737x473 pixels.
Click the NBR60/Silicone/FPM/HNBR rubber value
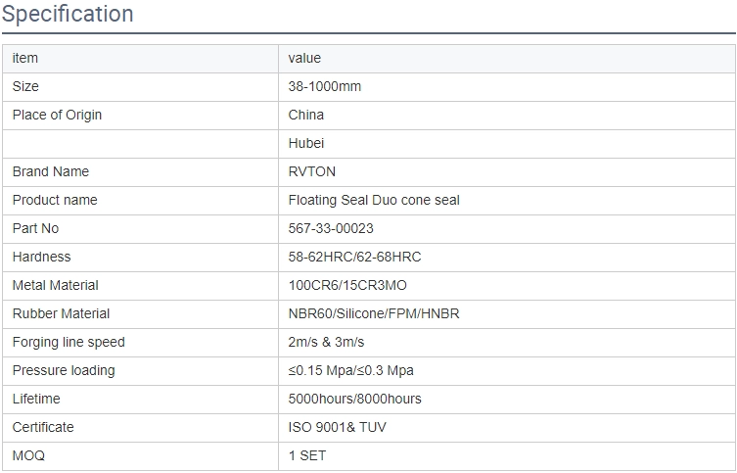[374, 313]
